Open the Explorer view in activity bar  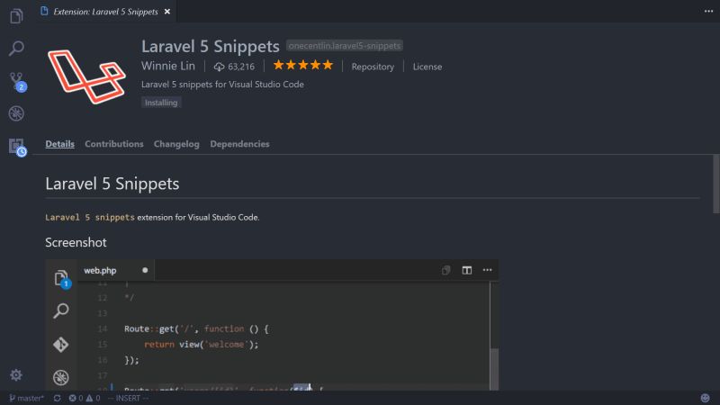[x=16, y=16]
